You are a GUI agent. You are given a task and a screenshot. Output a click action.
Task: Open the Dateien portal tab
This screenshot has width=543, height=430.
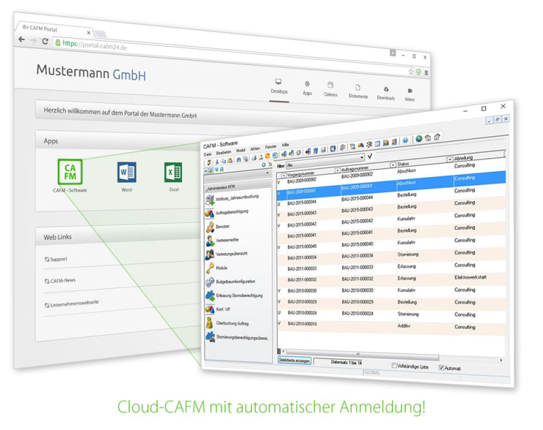point(331,90)
